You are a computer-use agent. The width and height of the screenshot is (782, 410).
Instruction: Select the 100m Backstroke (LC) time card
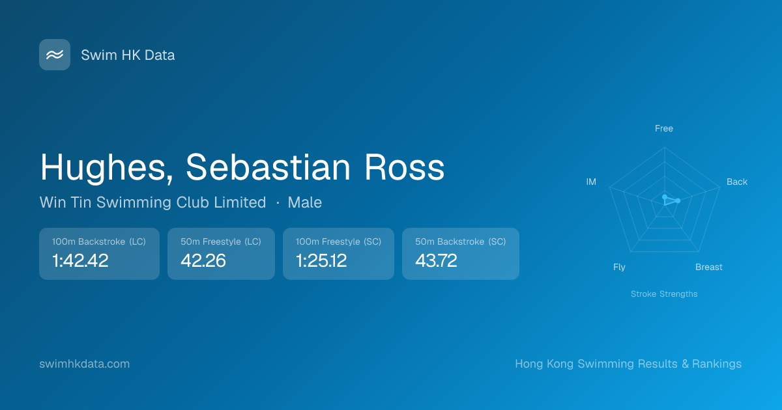click(x=99, y=254)
